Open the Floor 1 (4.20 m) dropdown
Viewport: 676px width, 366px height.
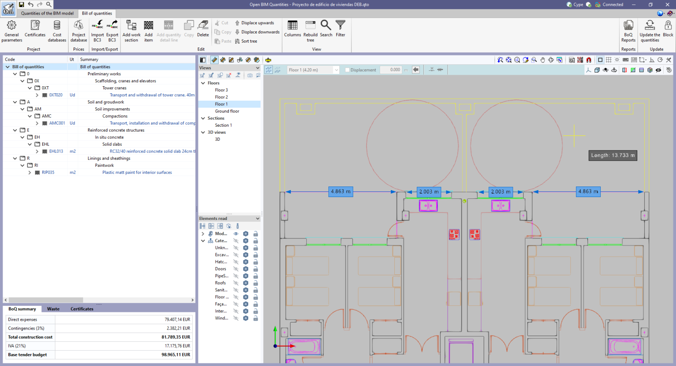(337, 70)
